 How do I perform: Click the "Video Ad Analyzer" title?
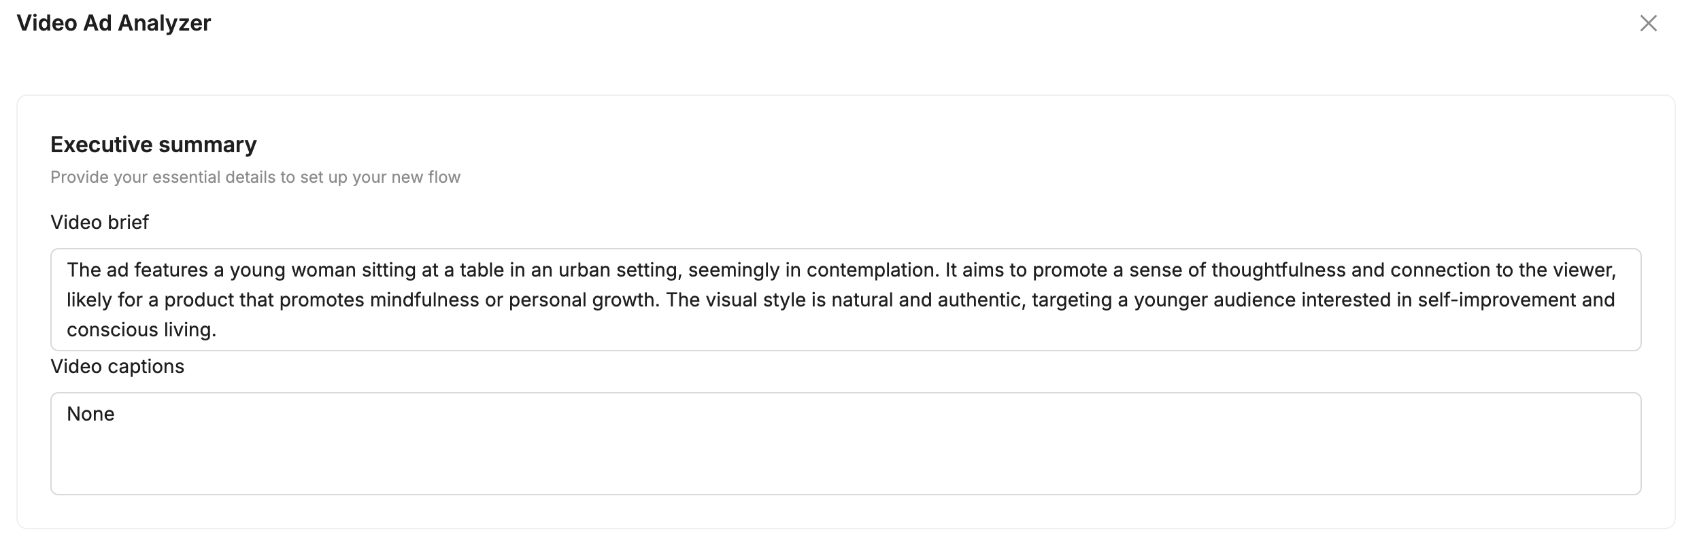114,23
